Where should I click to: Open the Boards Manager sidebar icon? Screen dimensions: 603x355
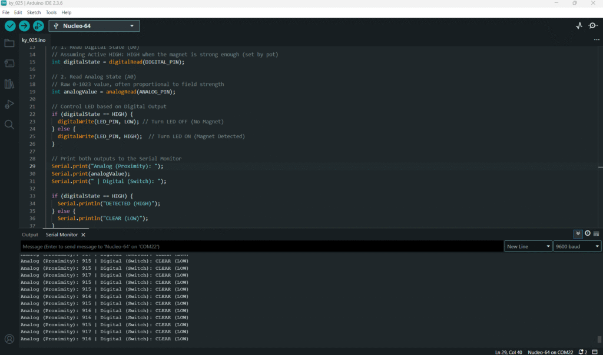(9, 63)
